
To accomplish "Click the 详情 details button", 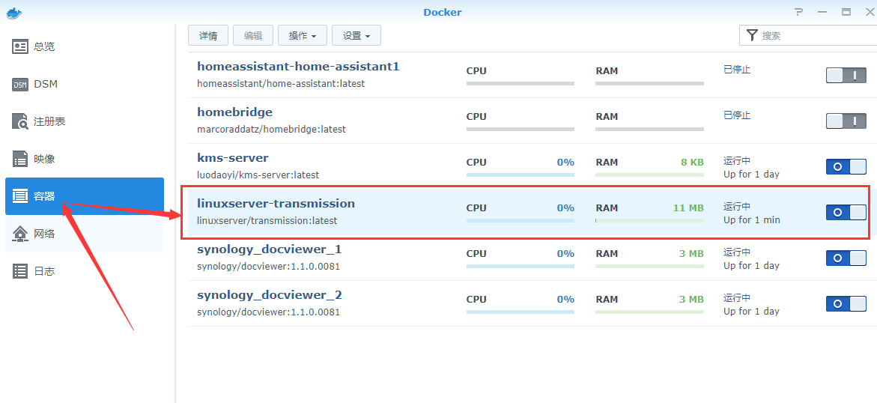I will coord(208,35).
